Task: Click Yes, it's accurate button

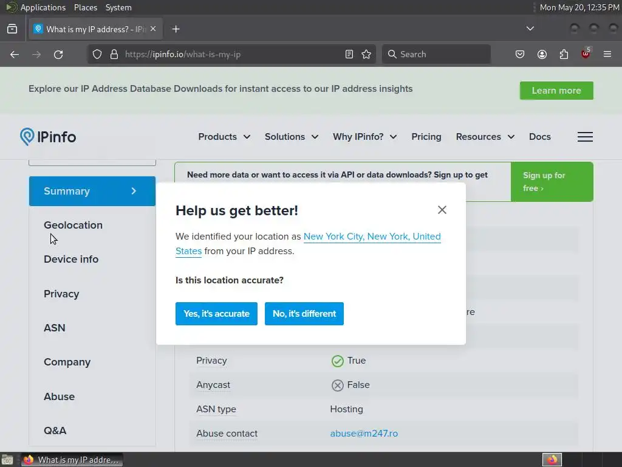Action: click(216, 314)
